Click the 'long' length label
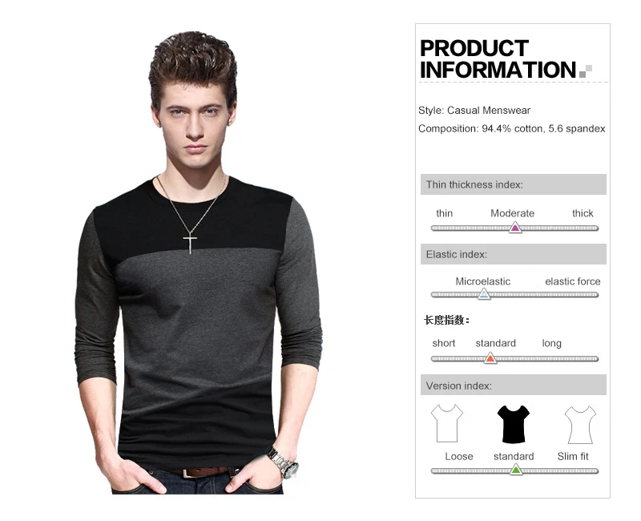This screenshot has width=641, height=521. tap(551, 344)
